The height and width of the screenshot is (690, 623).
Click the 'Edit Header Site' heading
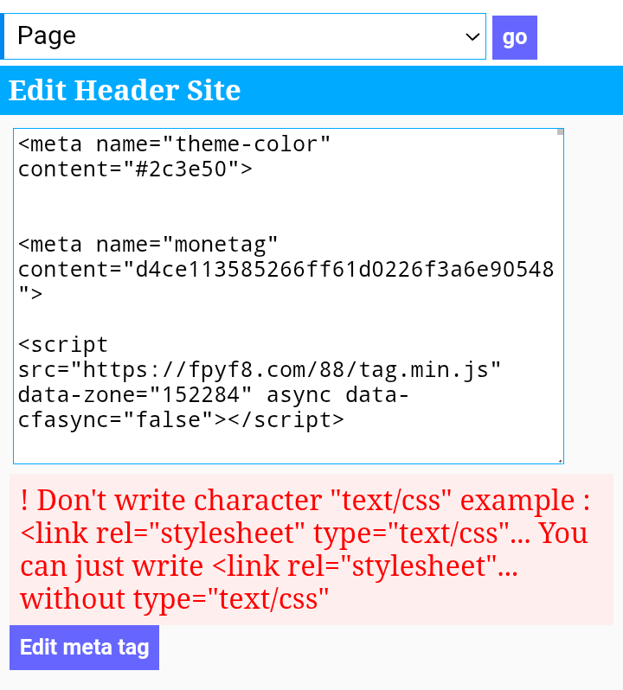[125, 91]
